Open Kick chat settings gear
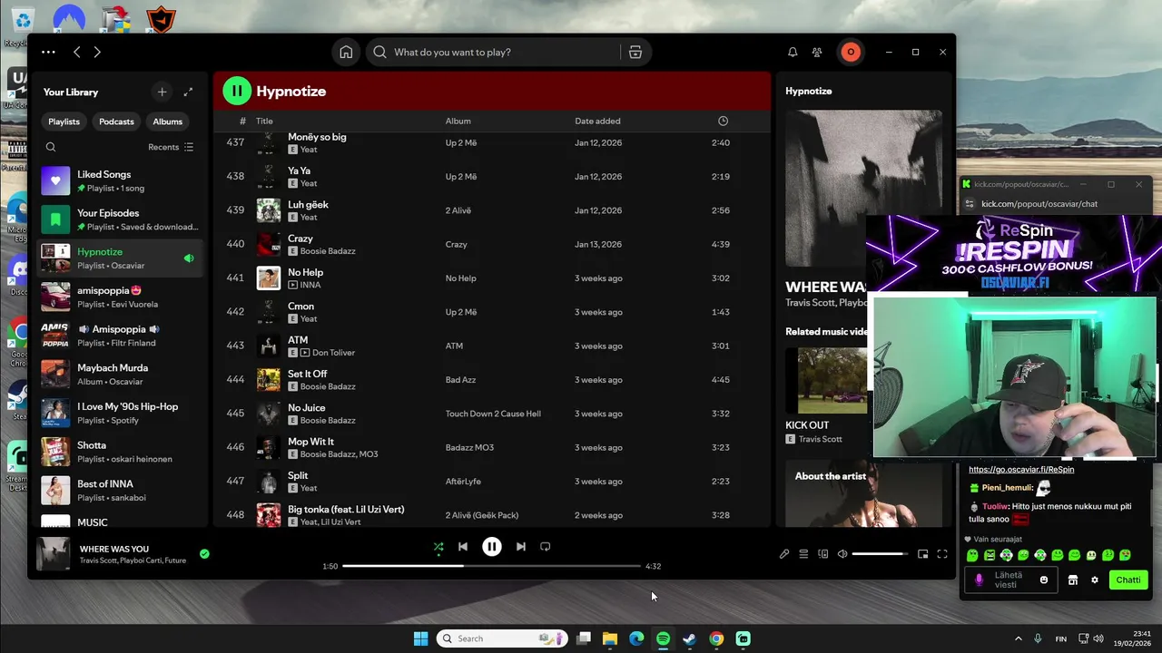Viewport: 1162px width, 653px height. click(1094, 580)
